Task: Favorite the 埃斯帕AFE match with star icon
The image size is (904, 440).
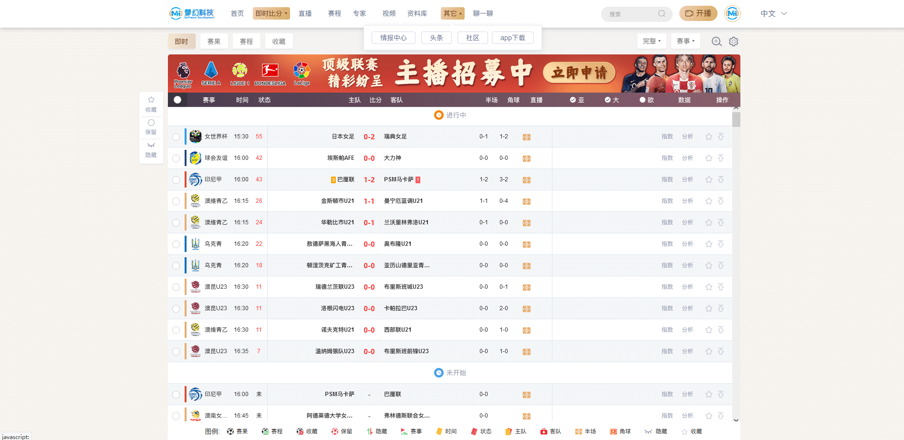Action: coord(709,158)
